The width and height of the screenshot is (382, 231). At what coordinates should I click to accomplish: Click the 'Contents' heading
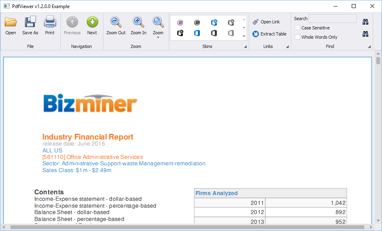coord(49,192)
